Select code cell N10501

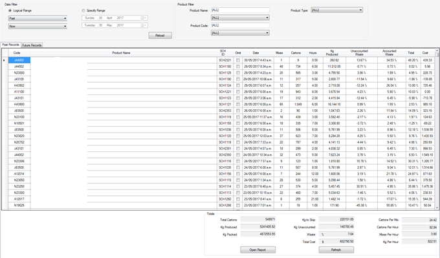coord(19,124)
